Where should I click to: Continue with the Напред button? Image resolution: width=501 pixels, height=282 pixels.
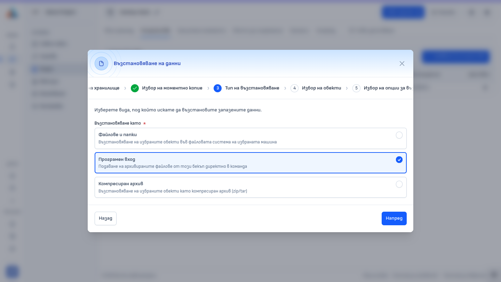pos(394,218)
